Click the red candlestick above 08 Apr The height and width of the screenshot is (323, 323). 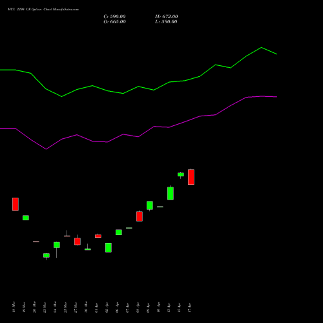click(140, 216)
